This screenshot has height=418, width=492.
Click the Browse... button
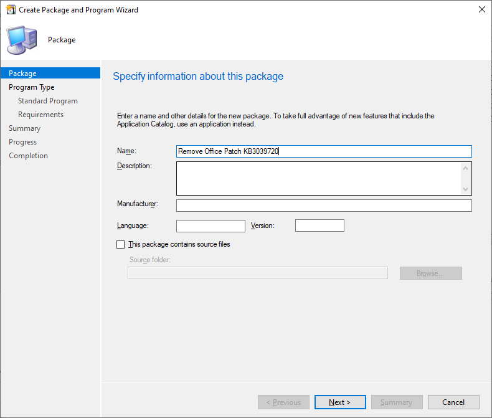click(430, 273)
